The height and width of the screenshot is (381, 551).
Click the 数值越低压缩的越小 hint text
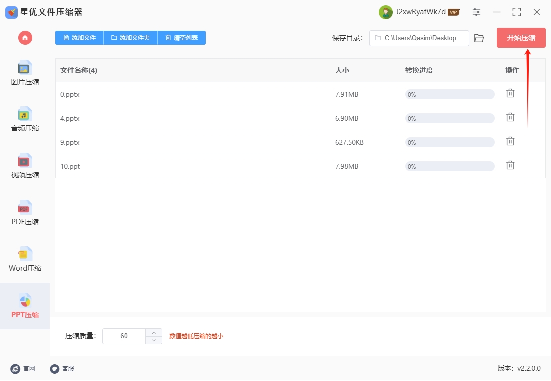click(x=196, y=336)
